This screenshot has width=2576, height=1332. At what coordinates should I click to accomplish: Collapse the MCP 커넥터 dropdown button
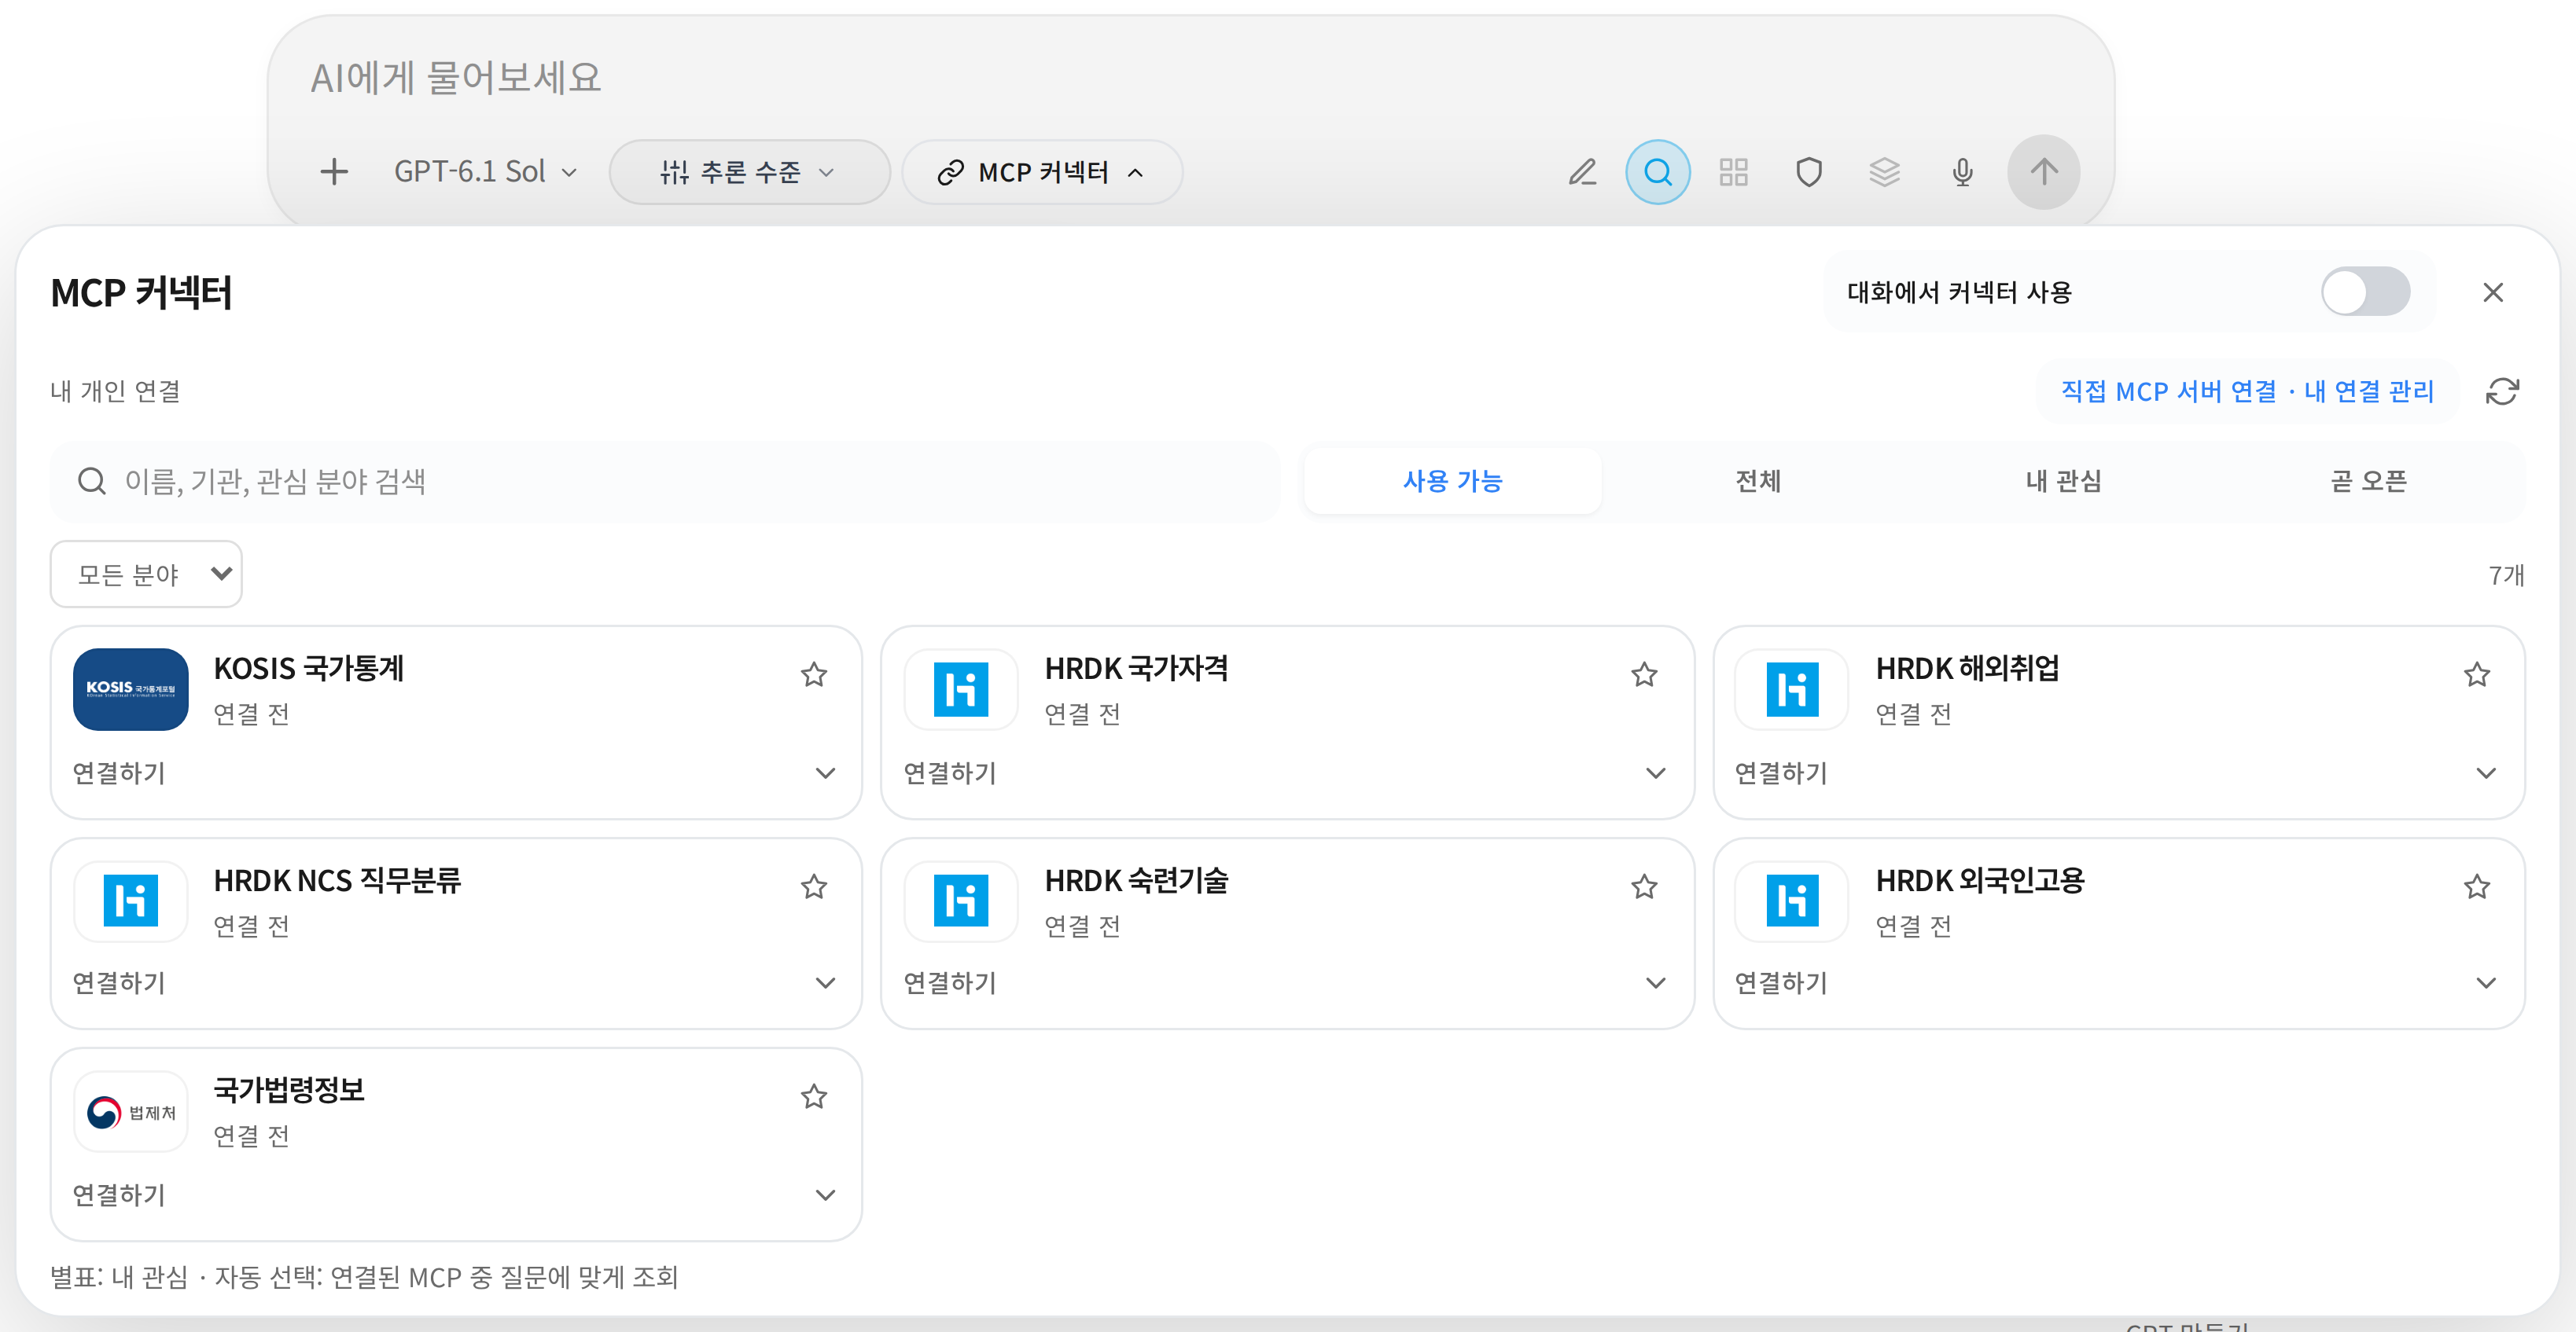(x=1042, y=172)
